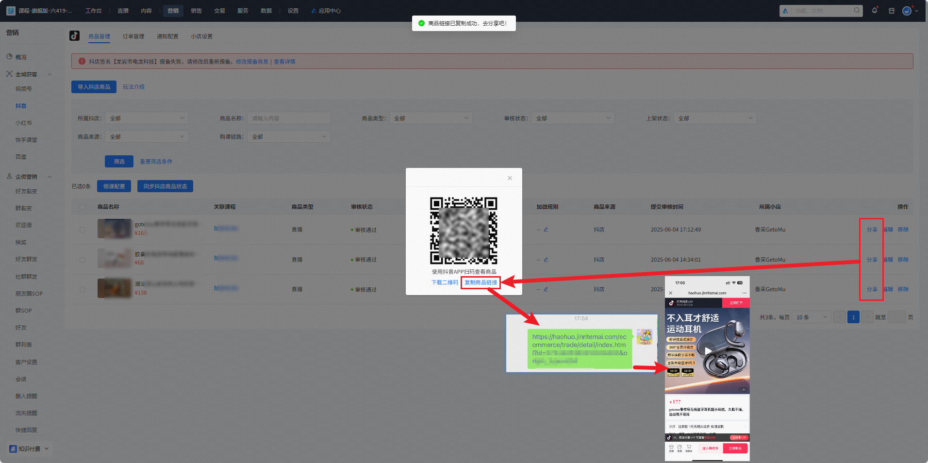Open the 商品来源 dropdown
928x463 pixels.
147,137
